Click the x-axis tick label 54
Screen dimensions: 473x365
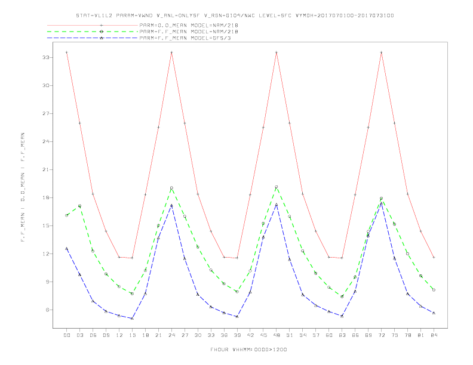click(x=303, y=335)
